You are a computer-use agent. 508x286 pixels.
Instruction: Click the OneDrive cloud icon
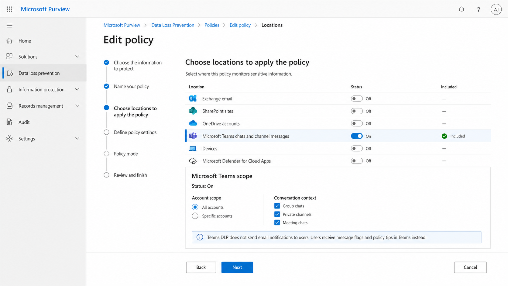click(x=193, y=123)
